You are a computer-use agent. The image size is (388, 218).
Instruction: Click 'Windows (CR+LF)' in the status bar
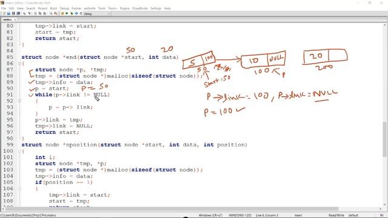pos(210,216)
